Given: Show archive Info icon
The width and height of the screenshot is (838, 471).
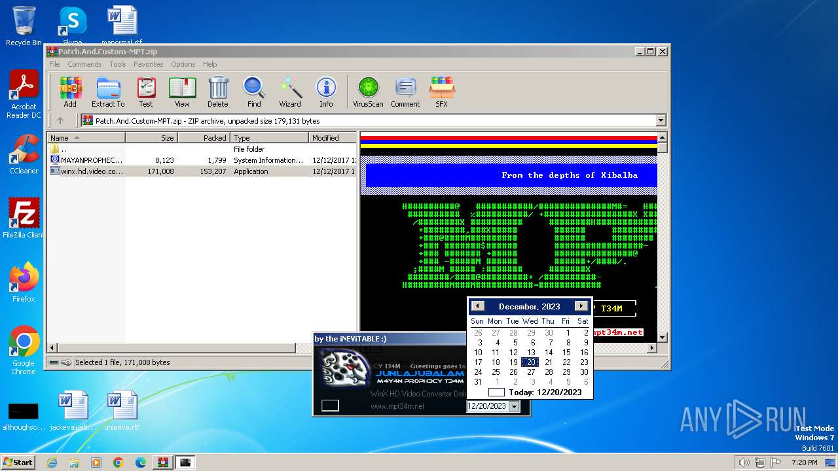Looking at the screenshot, I should pos(326,92).
